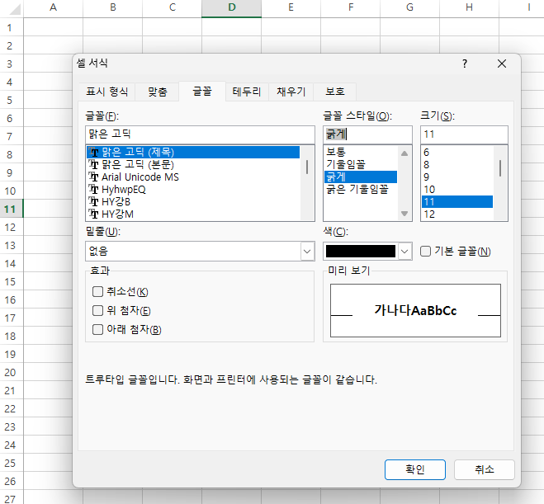Select Arial Unicode MS font
This screenshot has width=544, height=504.
tap(193, 177)
